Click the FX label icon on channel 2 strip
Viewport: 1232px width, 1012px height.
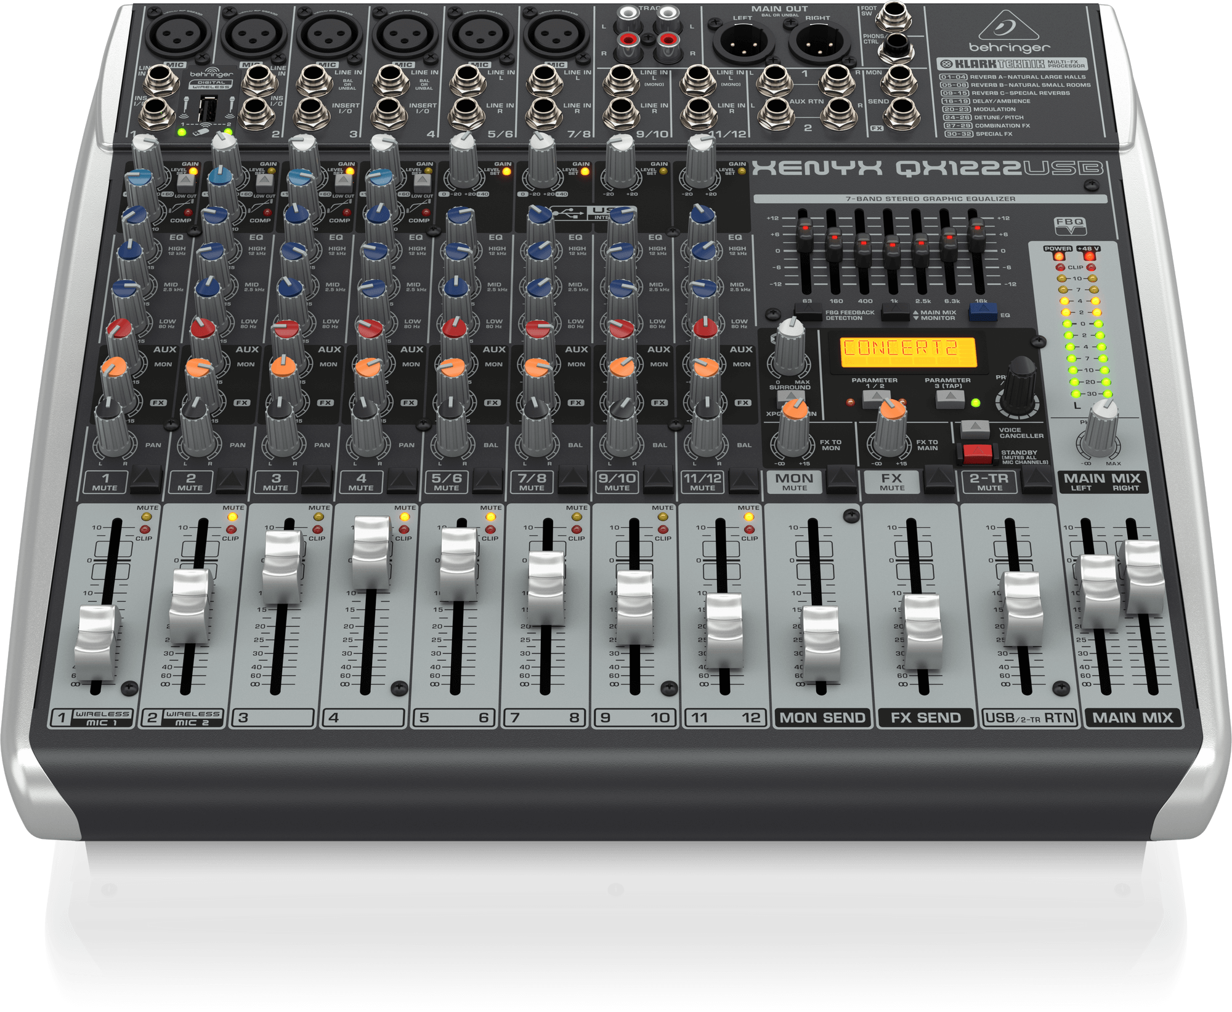coord(241,402)
